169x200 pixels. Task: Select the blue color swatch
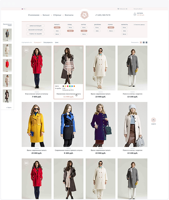coord(72,86)
